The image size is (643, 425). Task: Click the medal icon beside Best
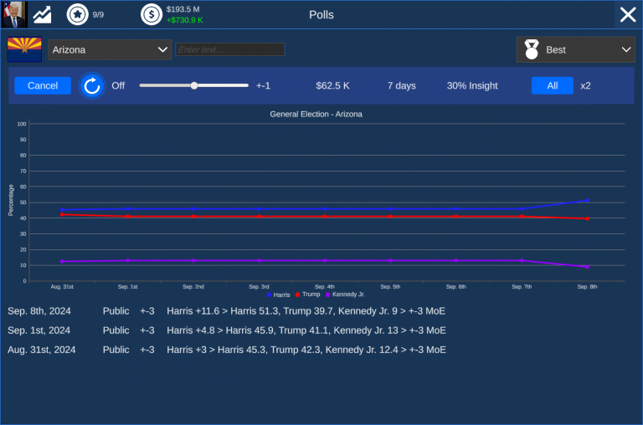pos(531,50)
